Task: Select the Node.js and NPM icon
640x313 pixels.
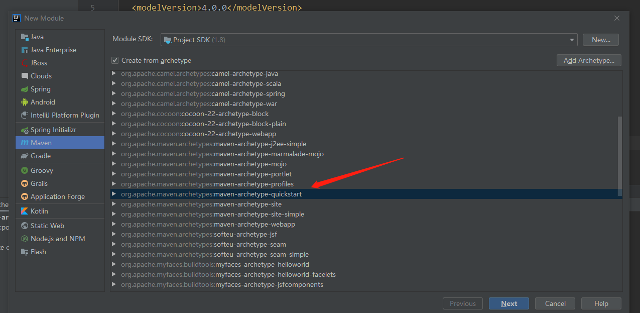Action: click(25, 239)
